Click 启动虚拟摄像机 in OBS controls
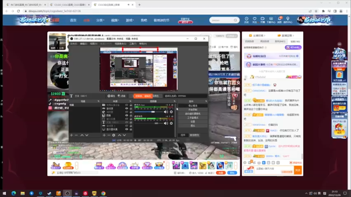 (193, 114)
